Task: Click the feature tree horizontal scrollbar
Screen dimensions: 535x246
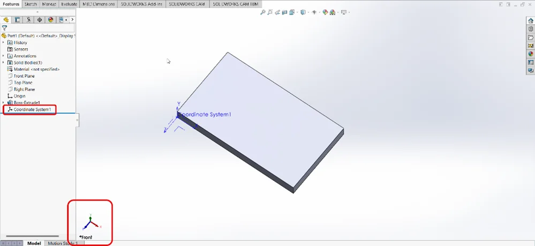Action: click(x=32, y=236)
